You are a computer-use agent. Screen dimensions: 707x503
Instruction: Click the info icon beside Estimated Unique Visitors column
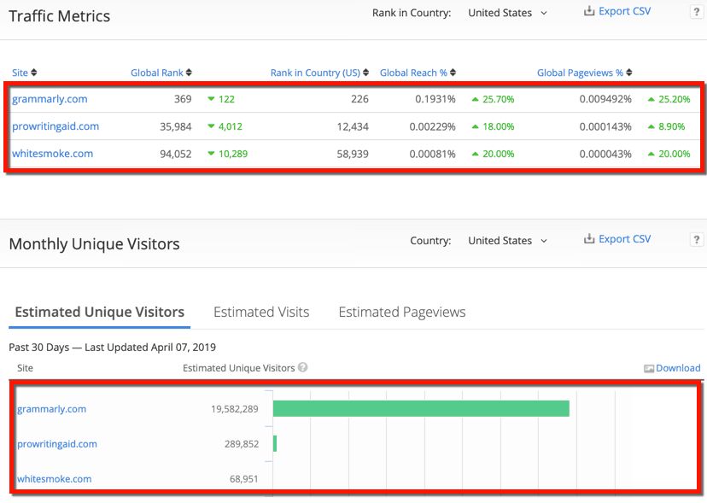click(x=303, y=367)
